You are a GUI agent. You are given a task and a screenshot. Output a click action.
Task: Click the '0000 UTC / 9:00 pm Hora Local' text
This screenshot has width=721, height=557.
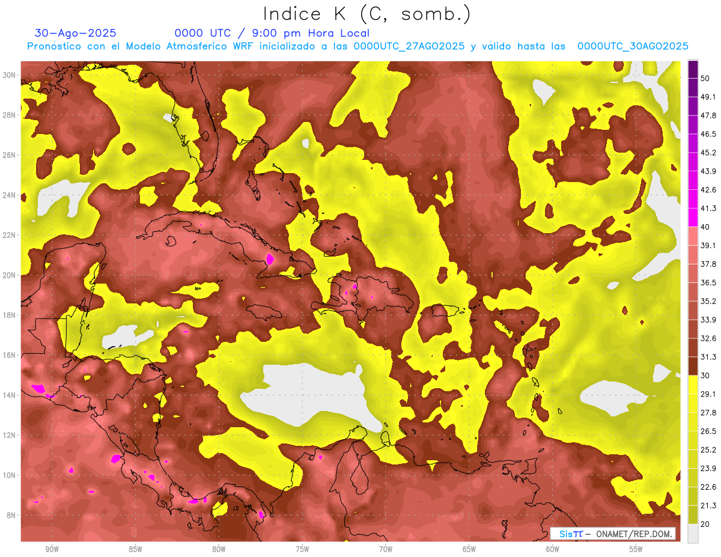(272, 33)
